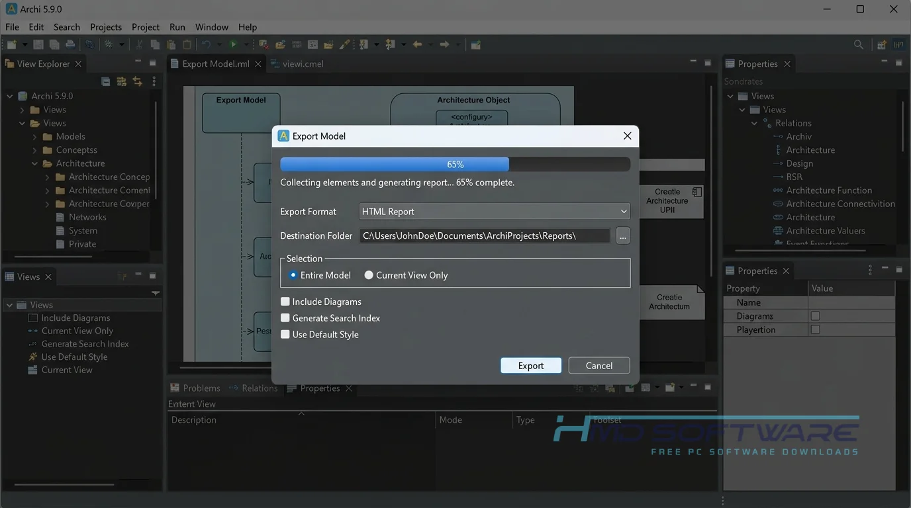Switch to the viewi.cmel editor tab
Image resolution: width=911 pixels, height=508 pixels.
[296, 63]
